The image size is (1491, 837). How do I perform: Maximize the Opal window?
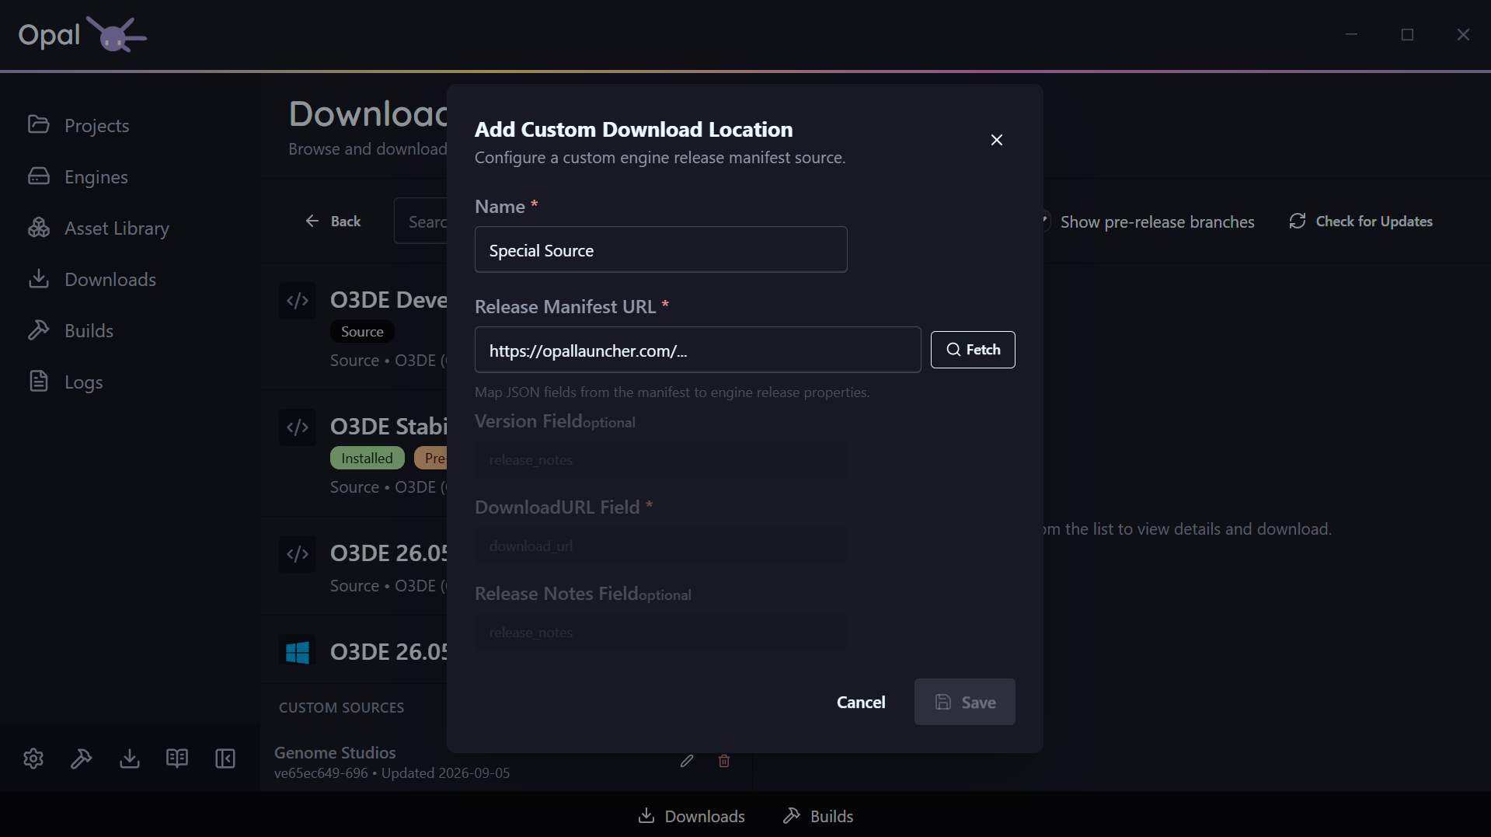pyautogui.click(x=1407, y=34)
